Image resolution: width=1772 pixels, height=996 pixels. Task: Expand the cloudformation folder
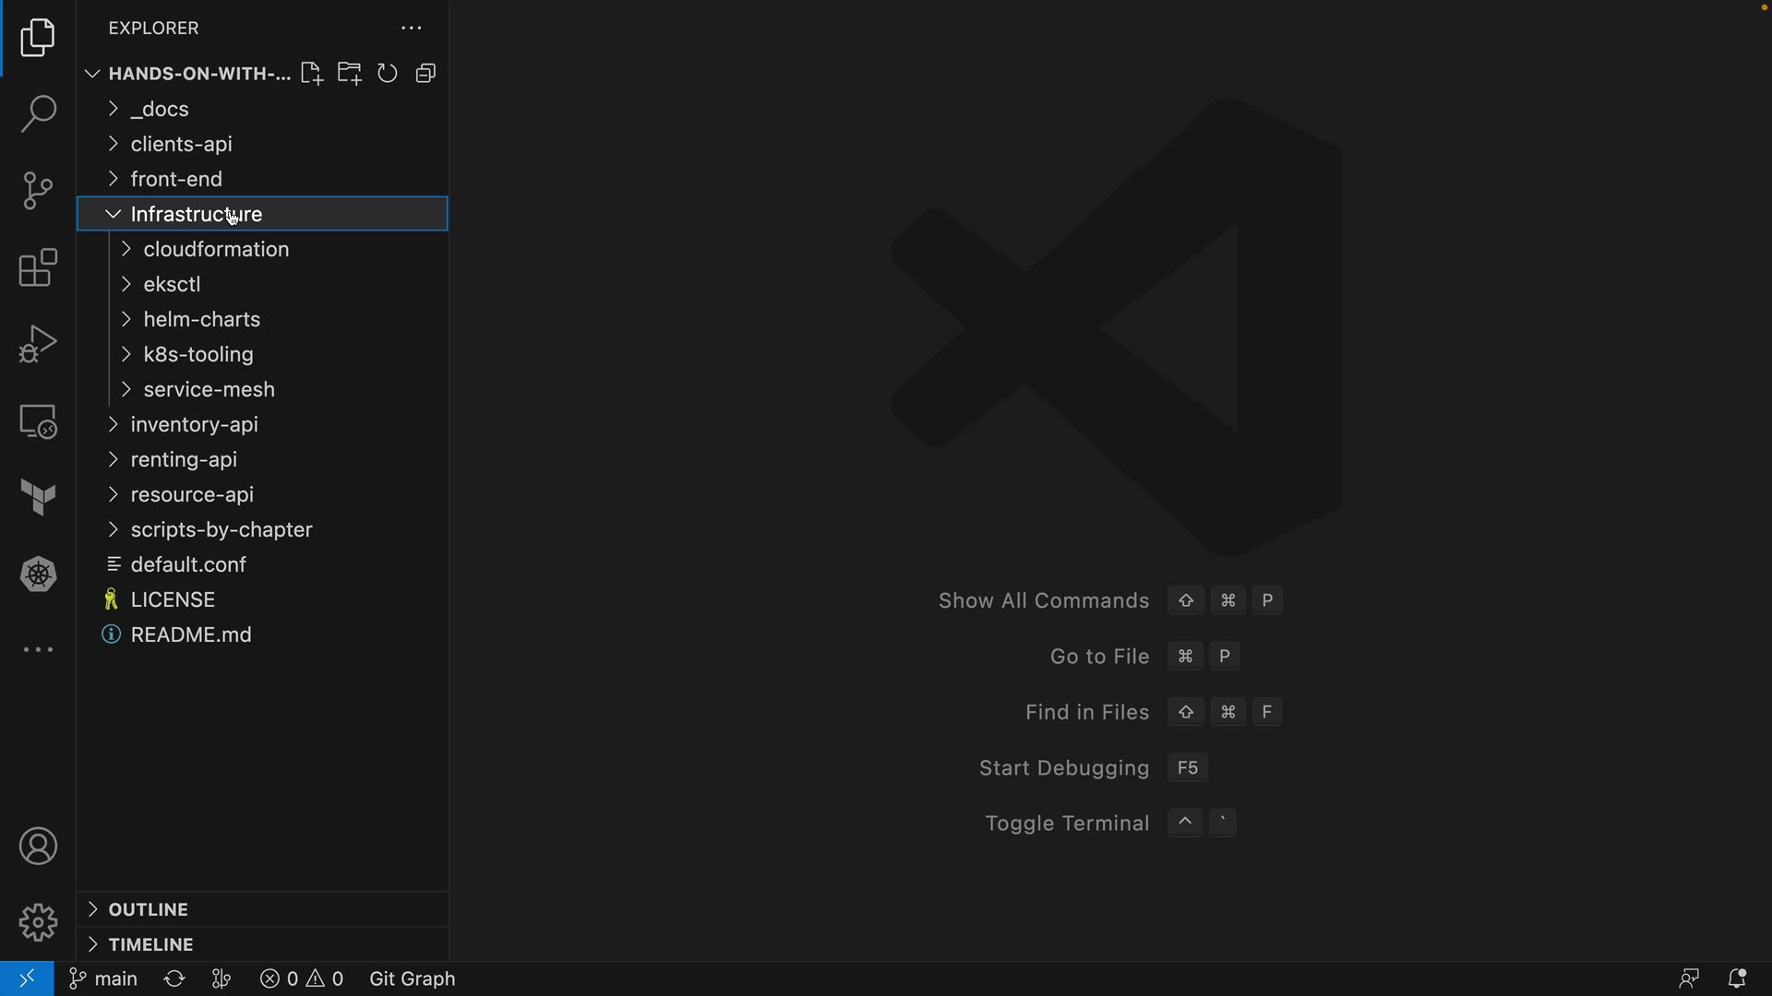click(x=216, y=249)
